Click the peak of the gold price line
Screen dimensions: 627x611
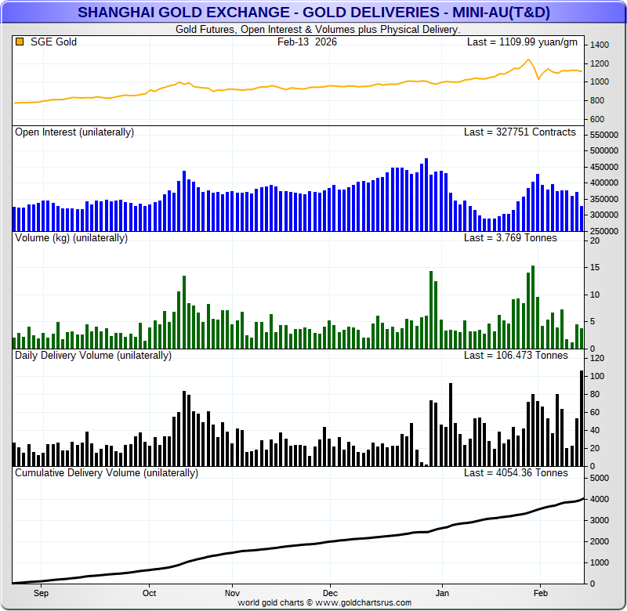click(528, 60)
